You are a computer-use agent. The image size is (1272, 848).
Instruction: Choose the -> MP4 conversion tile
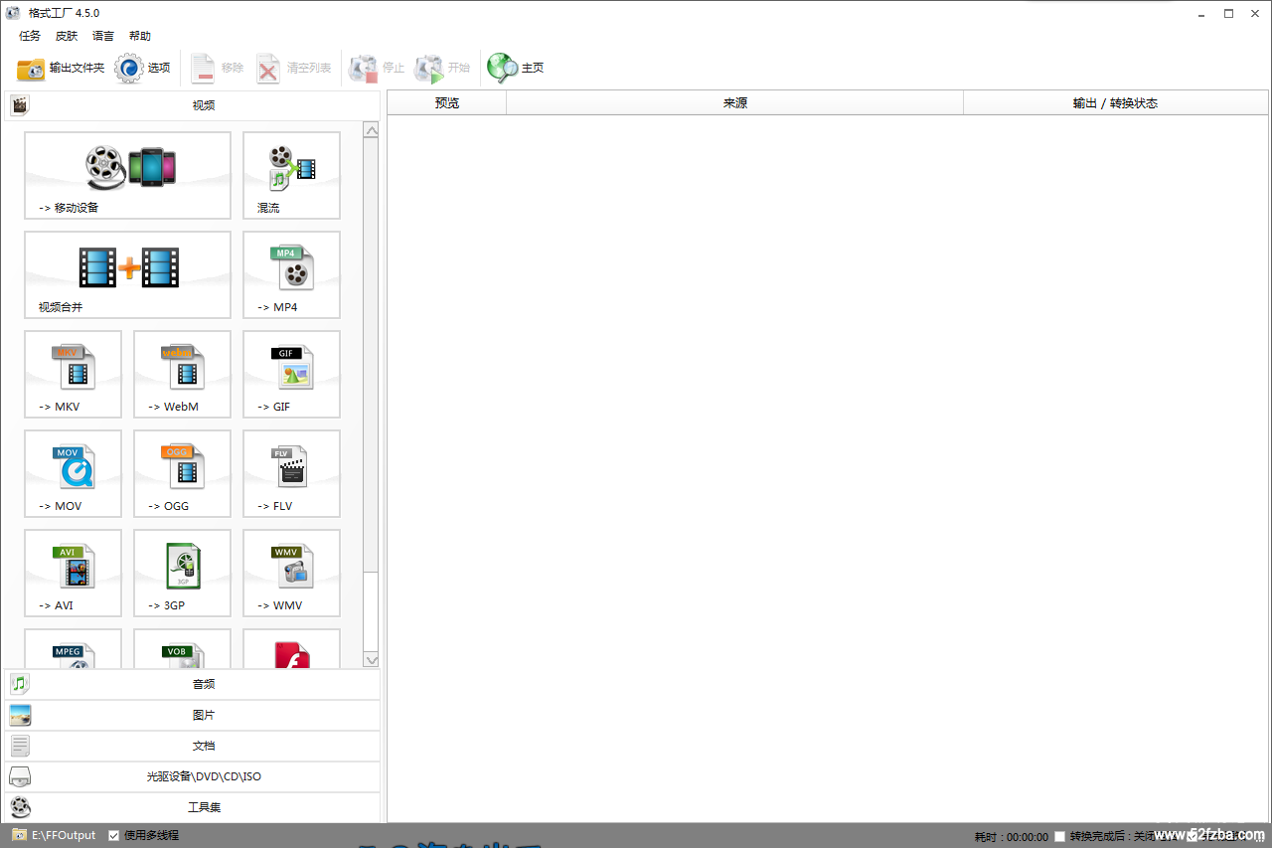coord(291,274)
